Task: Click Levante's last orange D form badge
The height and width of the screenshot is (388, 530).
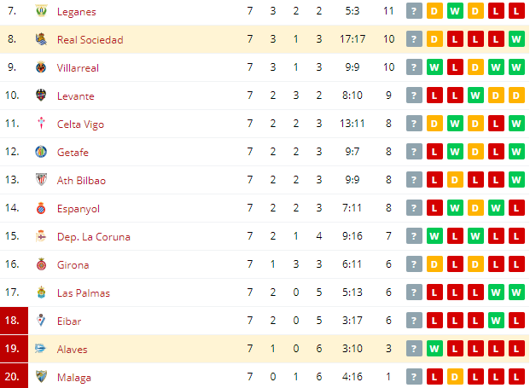Action: (516, 96)
